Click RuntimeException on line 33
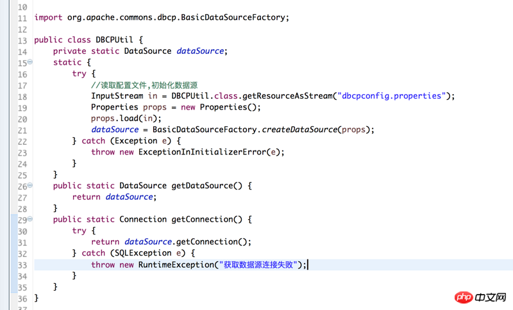The width and height of the screenshot is (513, 310). [x=176, y=265]
